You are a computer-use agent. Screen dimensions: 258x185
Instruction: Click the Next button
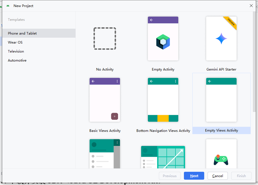194,176
